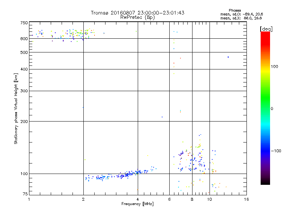The width and height of the screenshot is (290, 217).
Task: Click the x-axis tick label '4'
Action: pos(138,199)
